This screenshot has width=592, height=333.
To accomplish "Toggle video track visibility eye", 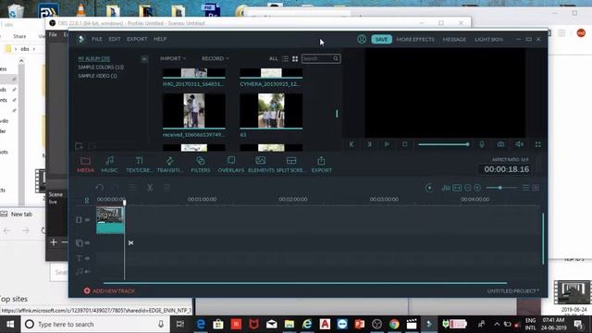I will coord(88,220).
